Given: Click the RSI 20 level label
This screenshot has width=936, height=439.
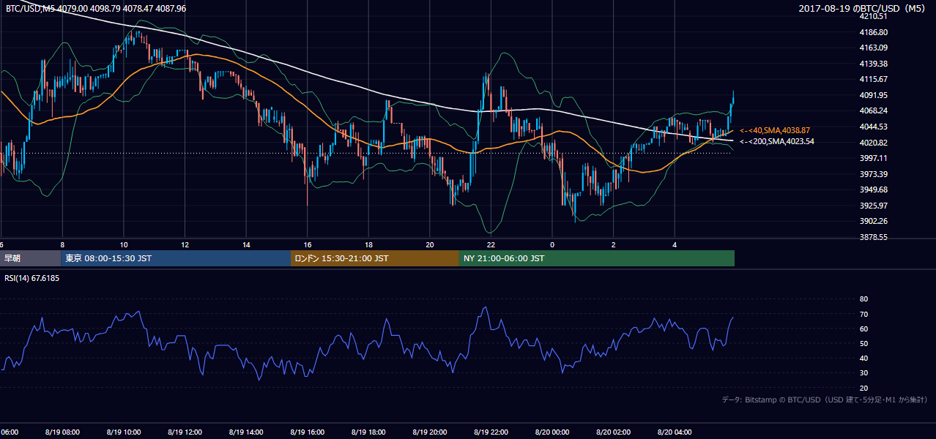Looking at the screenshot, I should 863,388.
